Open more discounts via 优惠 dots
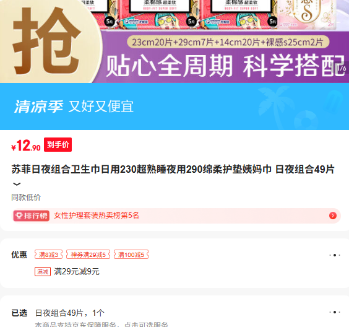The height and width of the screenshot is (327, 349). (x=335, y=255)
